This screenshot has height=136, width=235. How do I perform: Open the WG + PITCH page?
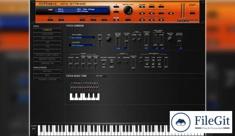47,38
